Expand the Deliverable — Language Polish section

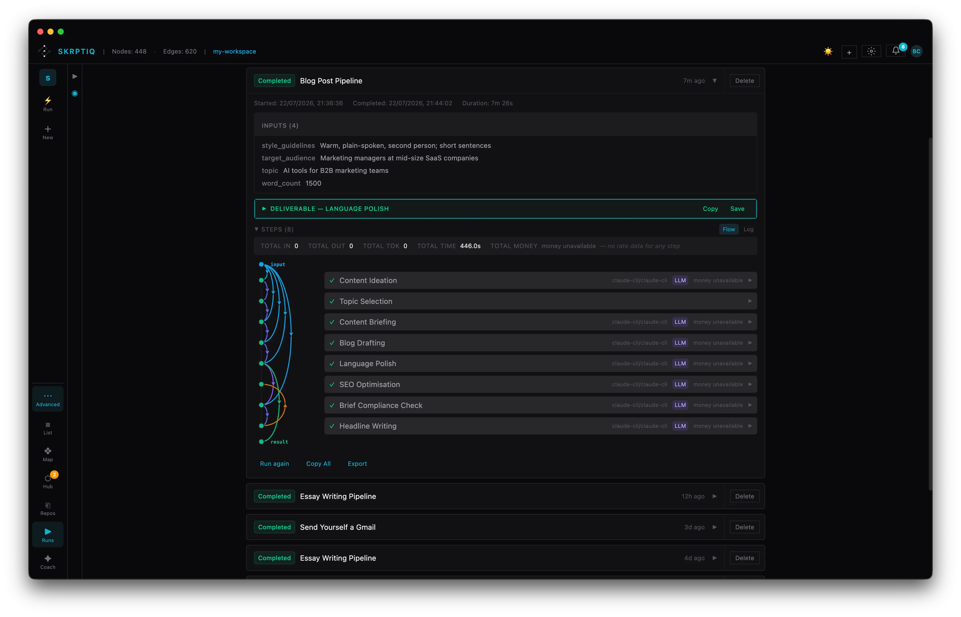click(x=264, y=209)
